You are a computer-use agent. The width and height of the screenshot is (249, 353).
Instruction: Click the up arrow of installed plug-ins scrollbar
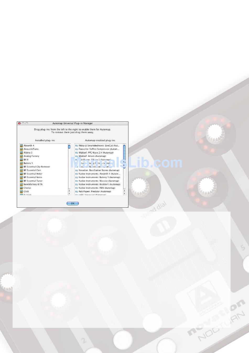coord(69,191)
